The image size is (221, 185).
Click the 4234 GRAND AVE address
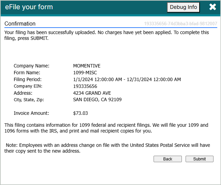[x=92, y=93]
